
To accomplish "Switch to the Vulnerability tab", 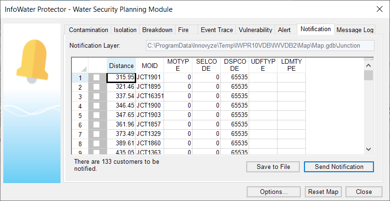I will pos(255,30).
